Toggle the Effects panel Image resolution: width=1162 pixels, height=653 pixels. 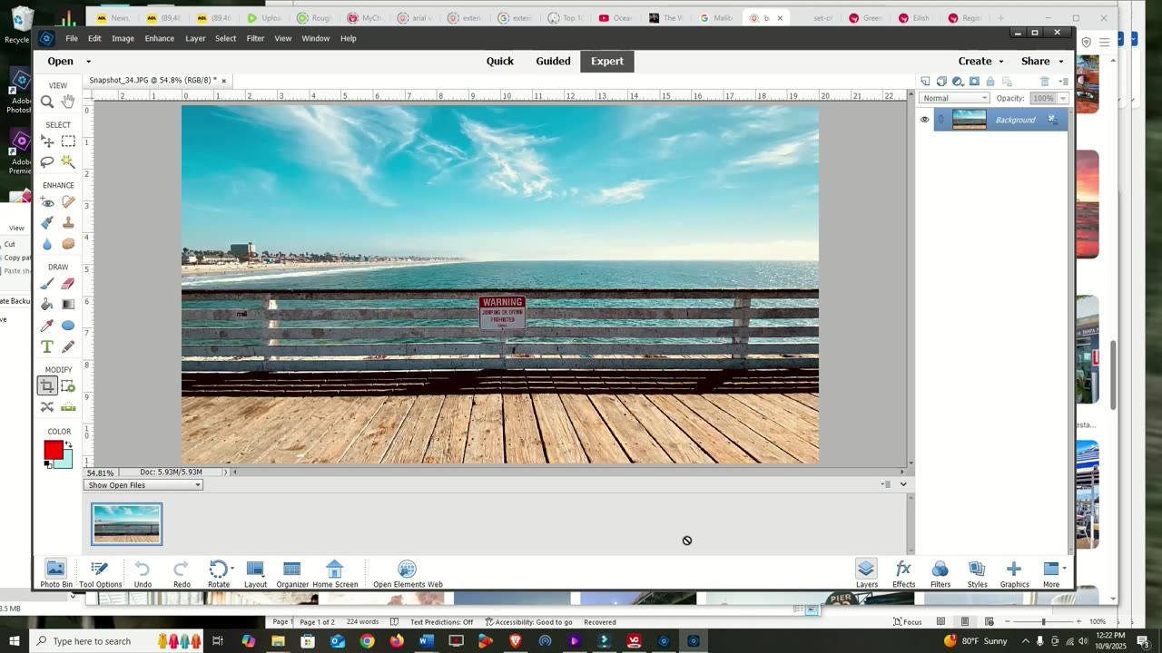[x=903, y=574]
